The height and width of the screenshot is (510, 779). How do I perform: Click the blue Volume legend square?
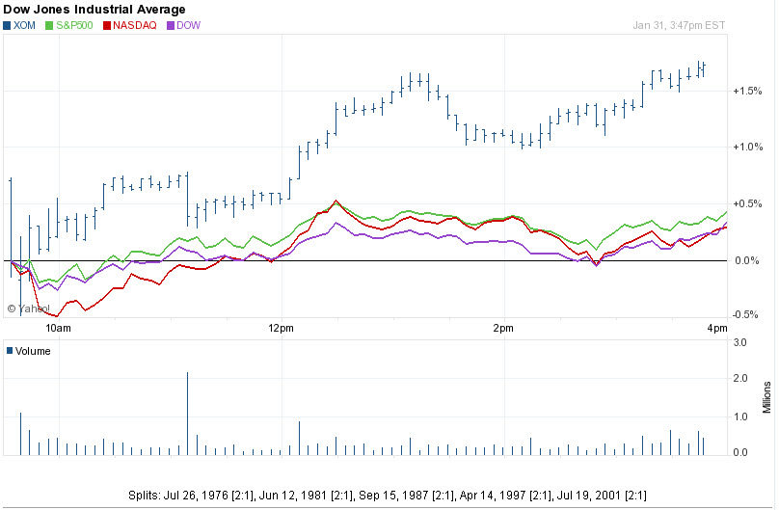click(x=10, y=351)
